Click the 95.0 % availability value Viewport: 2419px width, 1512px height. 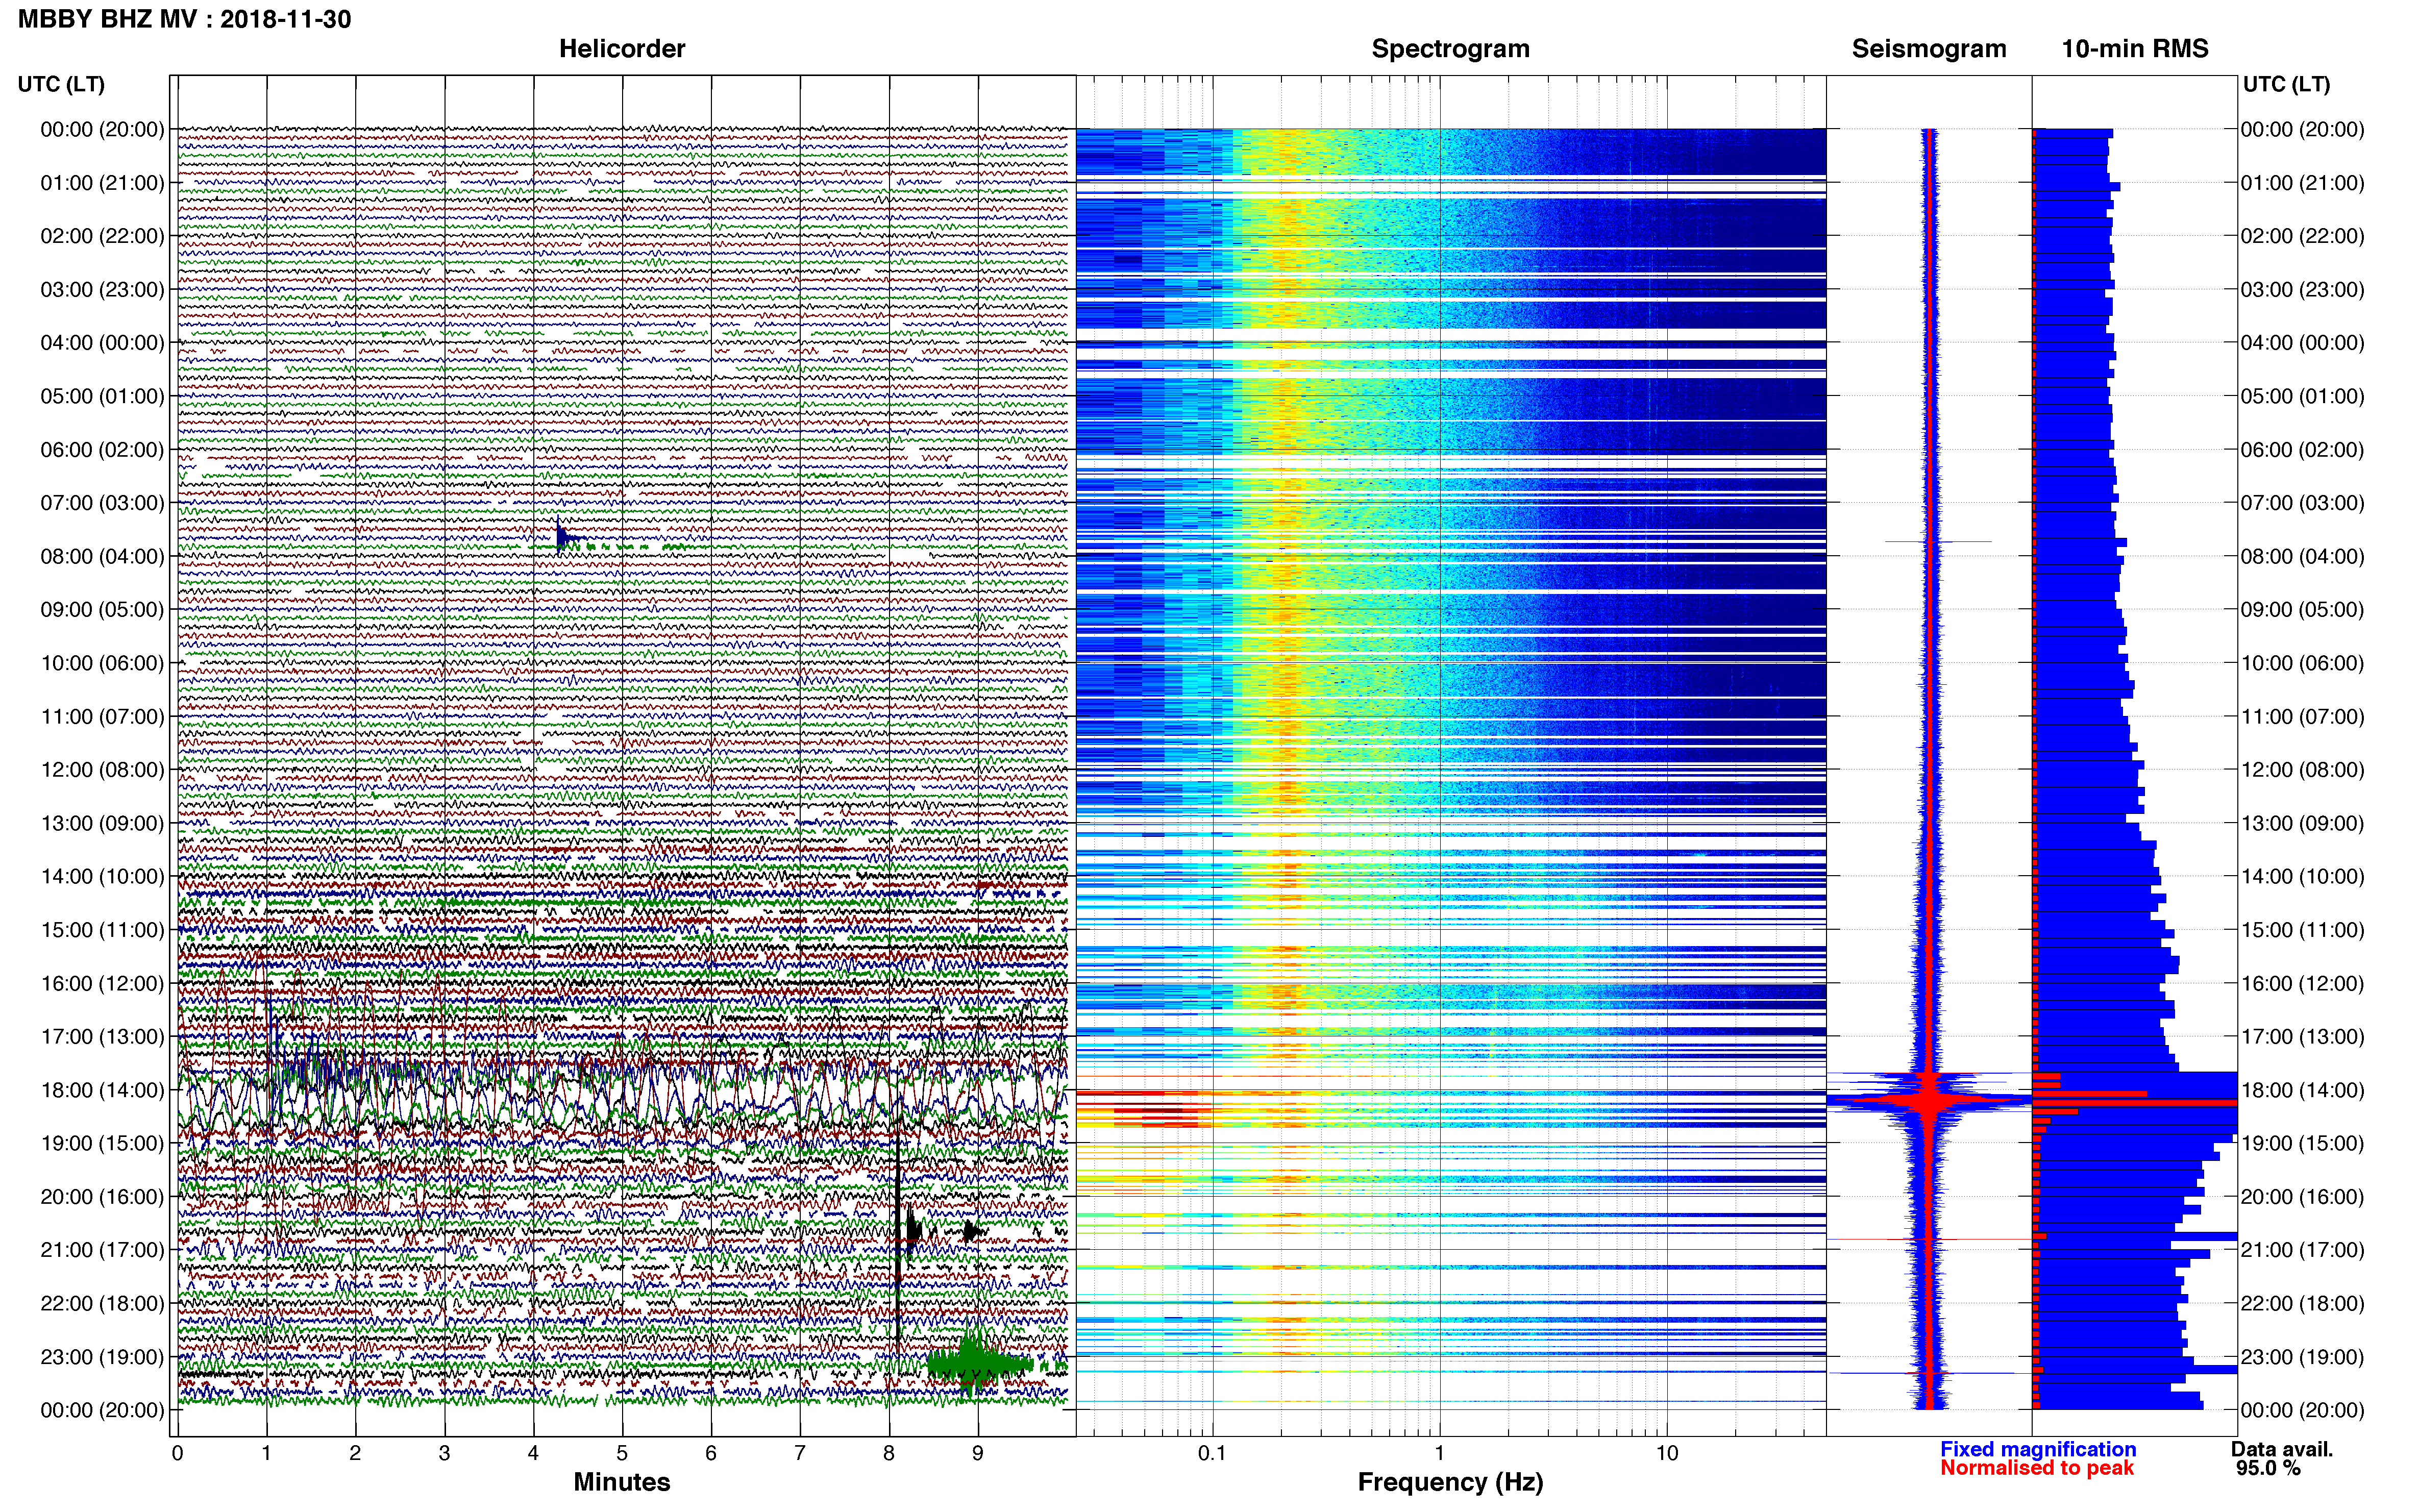coord(2268,1468)
